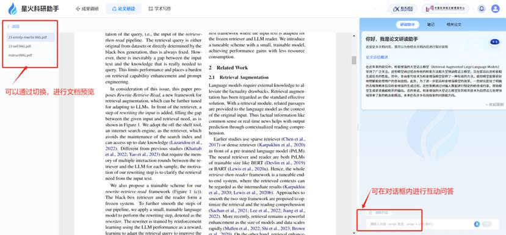Switch to the related papers tab
Viewport: 506px width, 235px height.
click(x=454, y=24)
